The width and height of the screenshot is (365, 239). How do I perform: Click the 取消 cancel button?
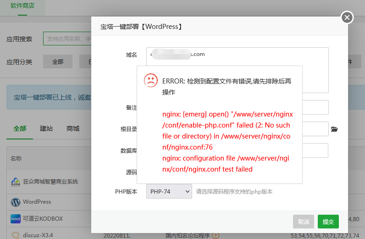point(304,222)
